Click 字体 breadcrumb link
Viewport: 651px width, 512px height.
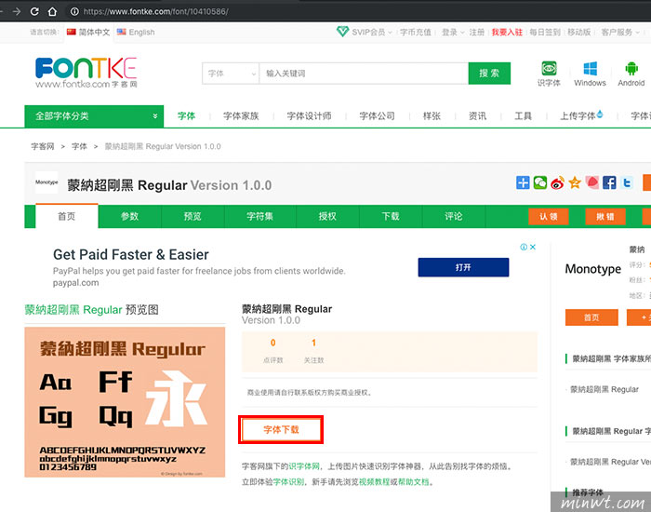[x=79, y=146]
